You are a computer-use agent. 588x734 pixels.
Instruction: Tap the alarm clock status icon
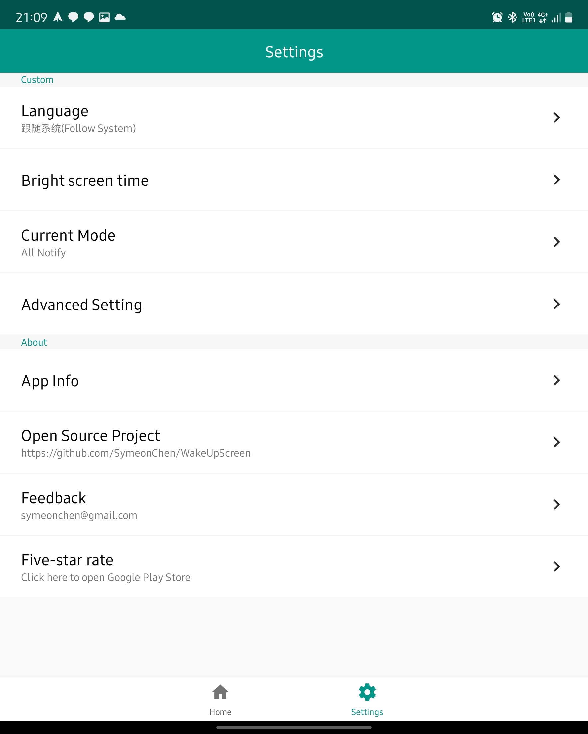[x=497, y=17]
